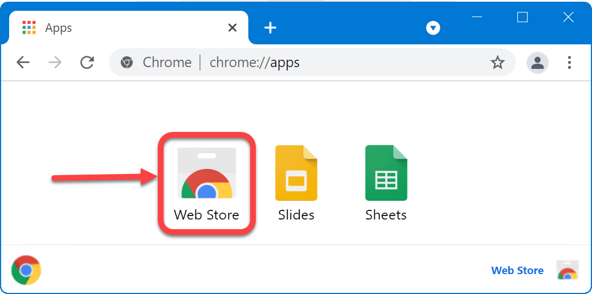
Task: Click the small Web Store icon at bottom right
Action: (568, 270)
